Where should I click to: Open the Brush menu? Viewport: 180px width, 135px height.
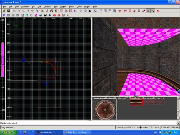tap(71, 7)
